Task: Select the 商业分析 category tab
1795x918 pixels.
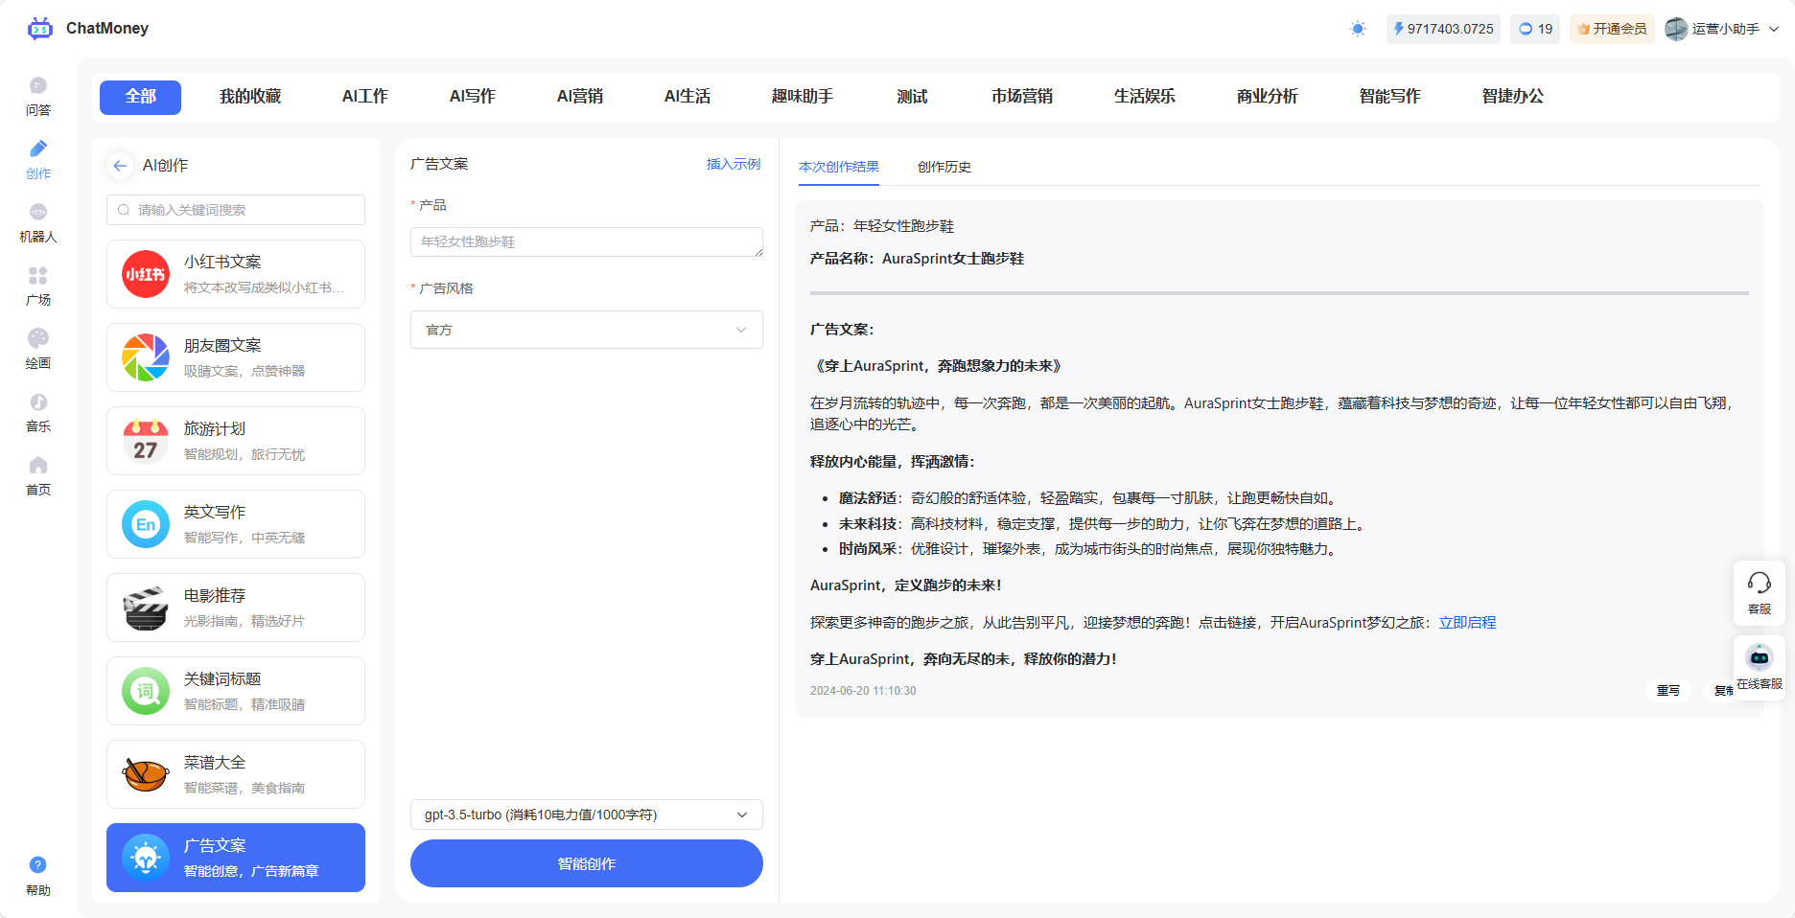Action: tap(1268, 96)
